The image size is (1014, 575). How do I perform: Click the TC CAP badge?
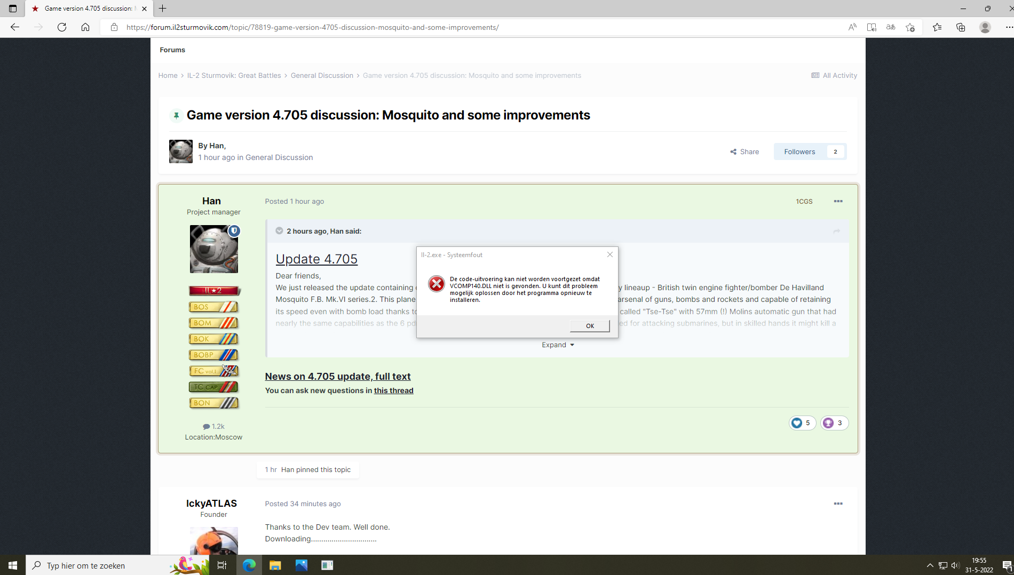coord(213,387)
